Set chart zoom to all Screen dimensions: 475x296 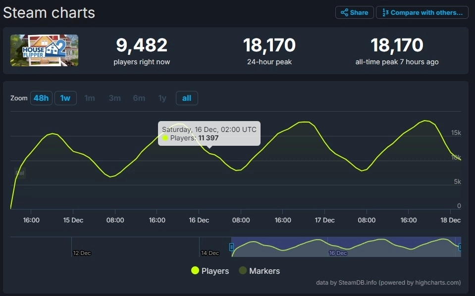pyautogui.click(x=187, y=98)
